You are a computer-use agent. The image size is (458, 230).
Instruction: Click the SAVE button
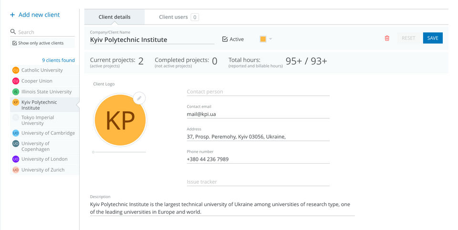point(433,38)
